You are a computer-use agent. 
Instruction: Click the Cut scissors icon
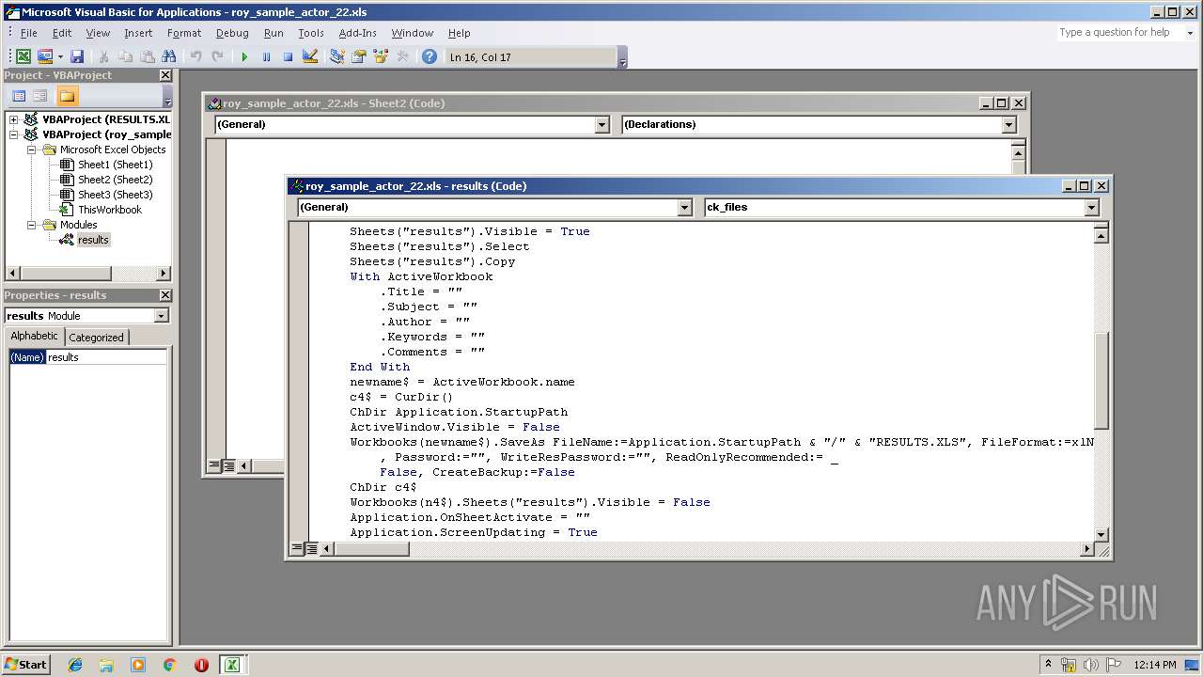[x=104, y=56]
